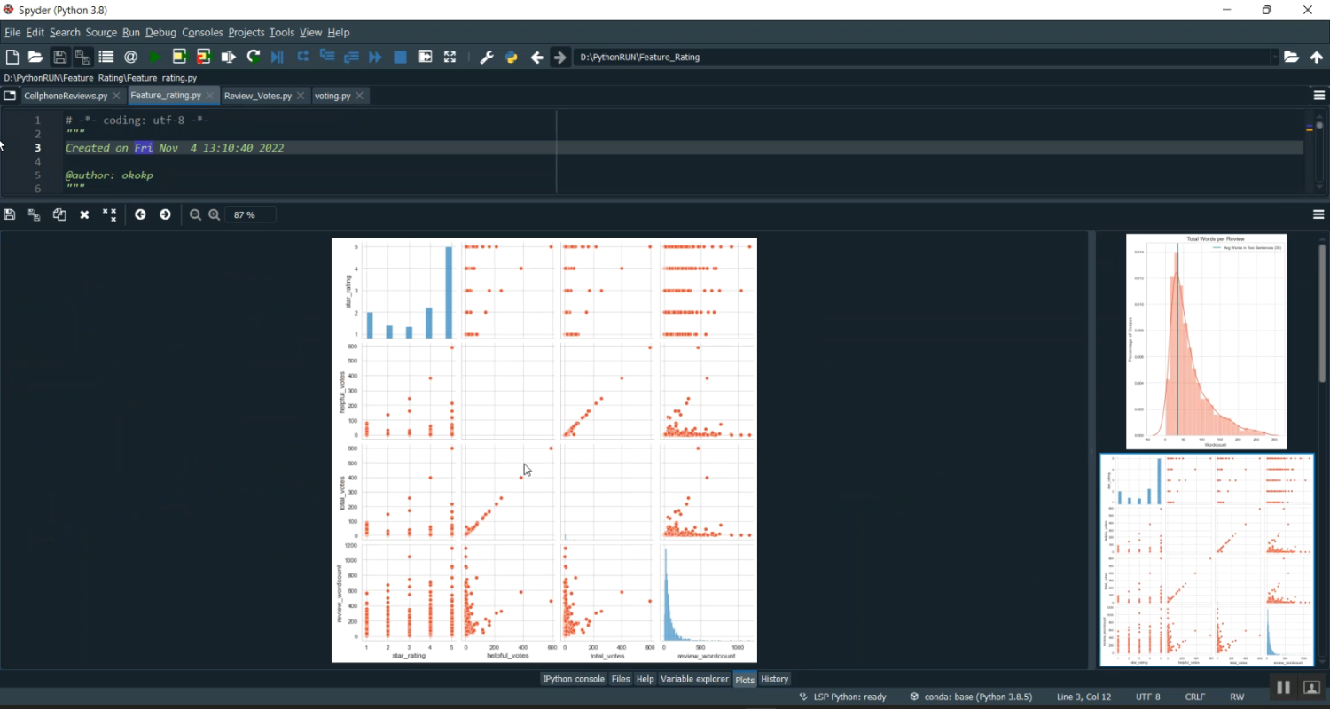Switch to the Variable explorer pane

694,679
